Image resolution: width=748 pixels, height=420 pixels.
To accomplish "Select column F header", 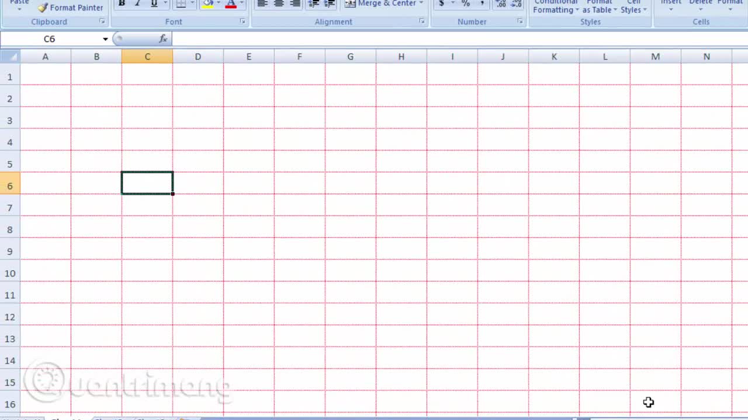I will click(299, 57).
